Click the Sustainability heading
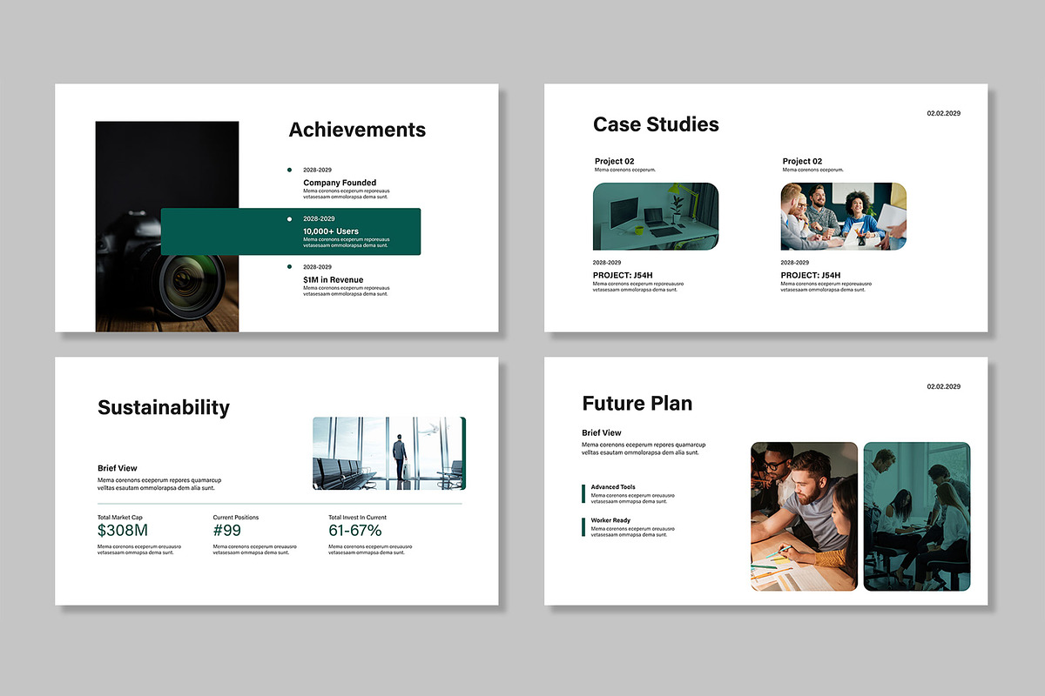Viewport: 1045px width, 696px height. click(x=163, y=407)
